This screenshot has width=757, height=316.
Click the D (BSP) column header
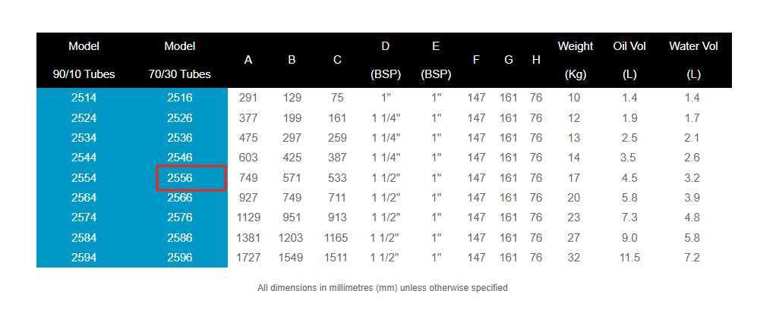(x=385, y=60)
